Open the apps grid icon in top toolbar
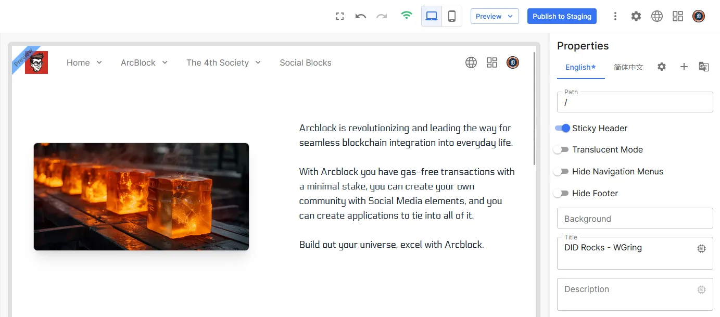Viewport: 720px width, 317px height. [x=678, y=16]
